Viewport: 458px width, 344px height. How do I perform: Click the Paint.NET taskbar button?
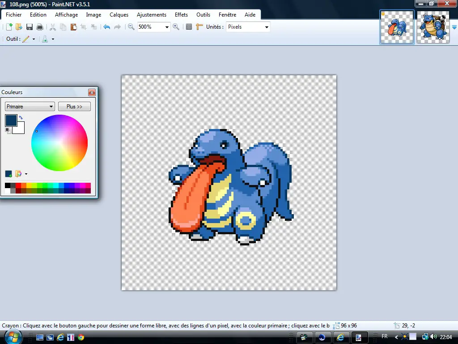[359, 337]
